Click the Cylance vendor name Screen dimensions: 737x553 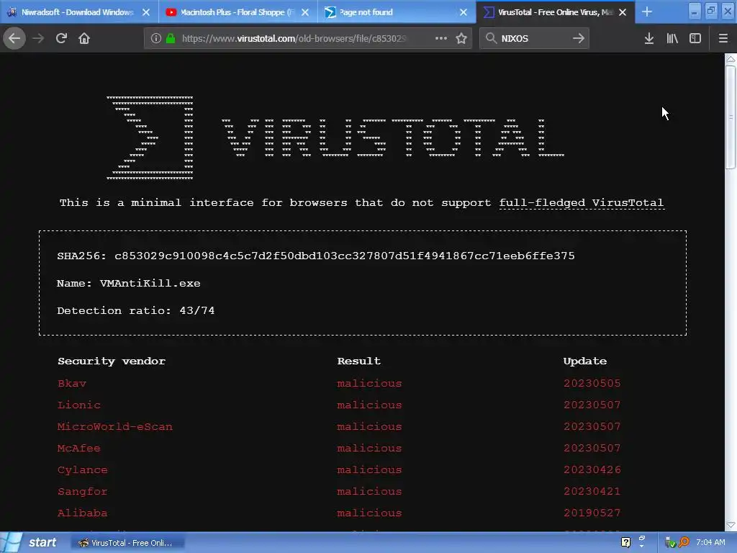82,469
